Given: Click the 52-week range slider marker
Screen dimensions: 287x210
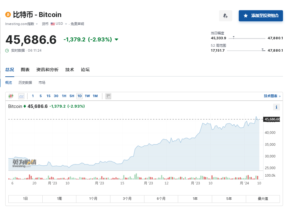Looking at the screenshot, I should click(263, 49).
